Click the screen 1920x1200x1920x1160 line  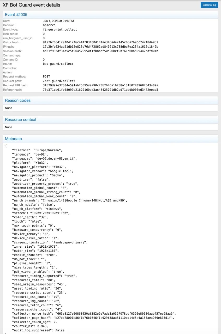point(41,213)
